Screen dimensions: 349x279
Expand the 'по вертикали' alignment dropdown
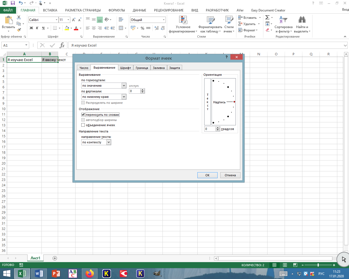tap(124, 97)
